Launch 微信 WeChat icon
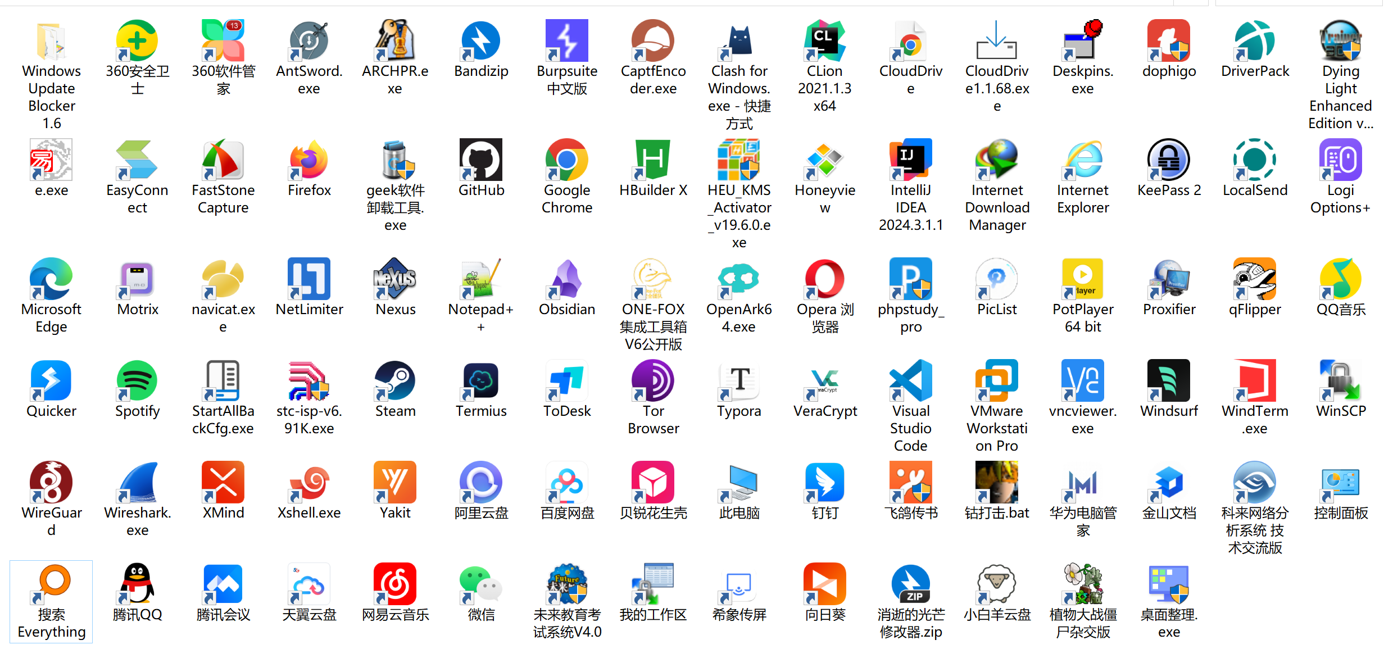Screen dimensions: 1384x658 [481, 584]
